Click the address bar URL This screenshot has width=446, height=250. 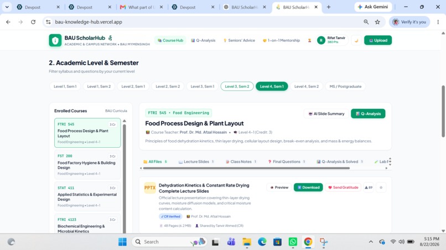pos(89,22)
